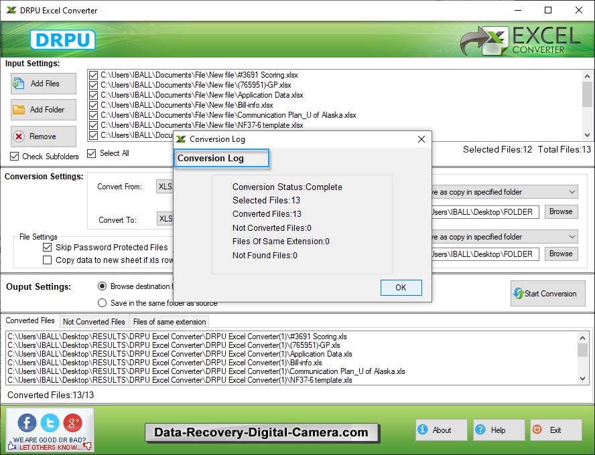Click the Twitter icon
The width and height of the screenshot is (595, 455).
[x=50, y=423]
